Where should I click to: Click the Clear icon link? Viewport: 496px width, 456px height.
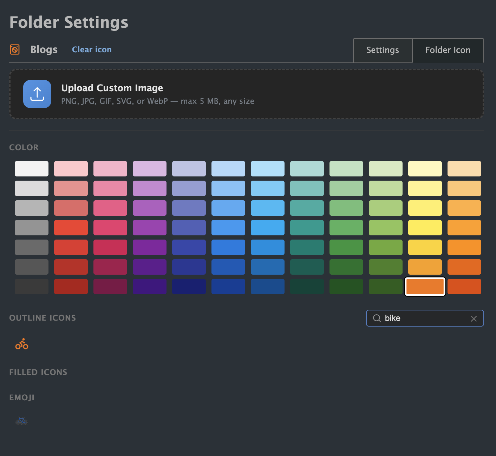[x=92, y=49]
